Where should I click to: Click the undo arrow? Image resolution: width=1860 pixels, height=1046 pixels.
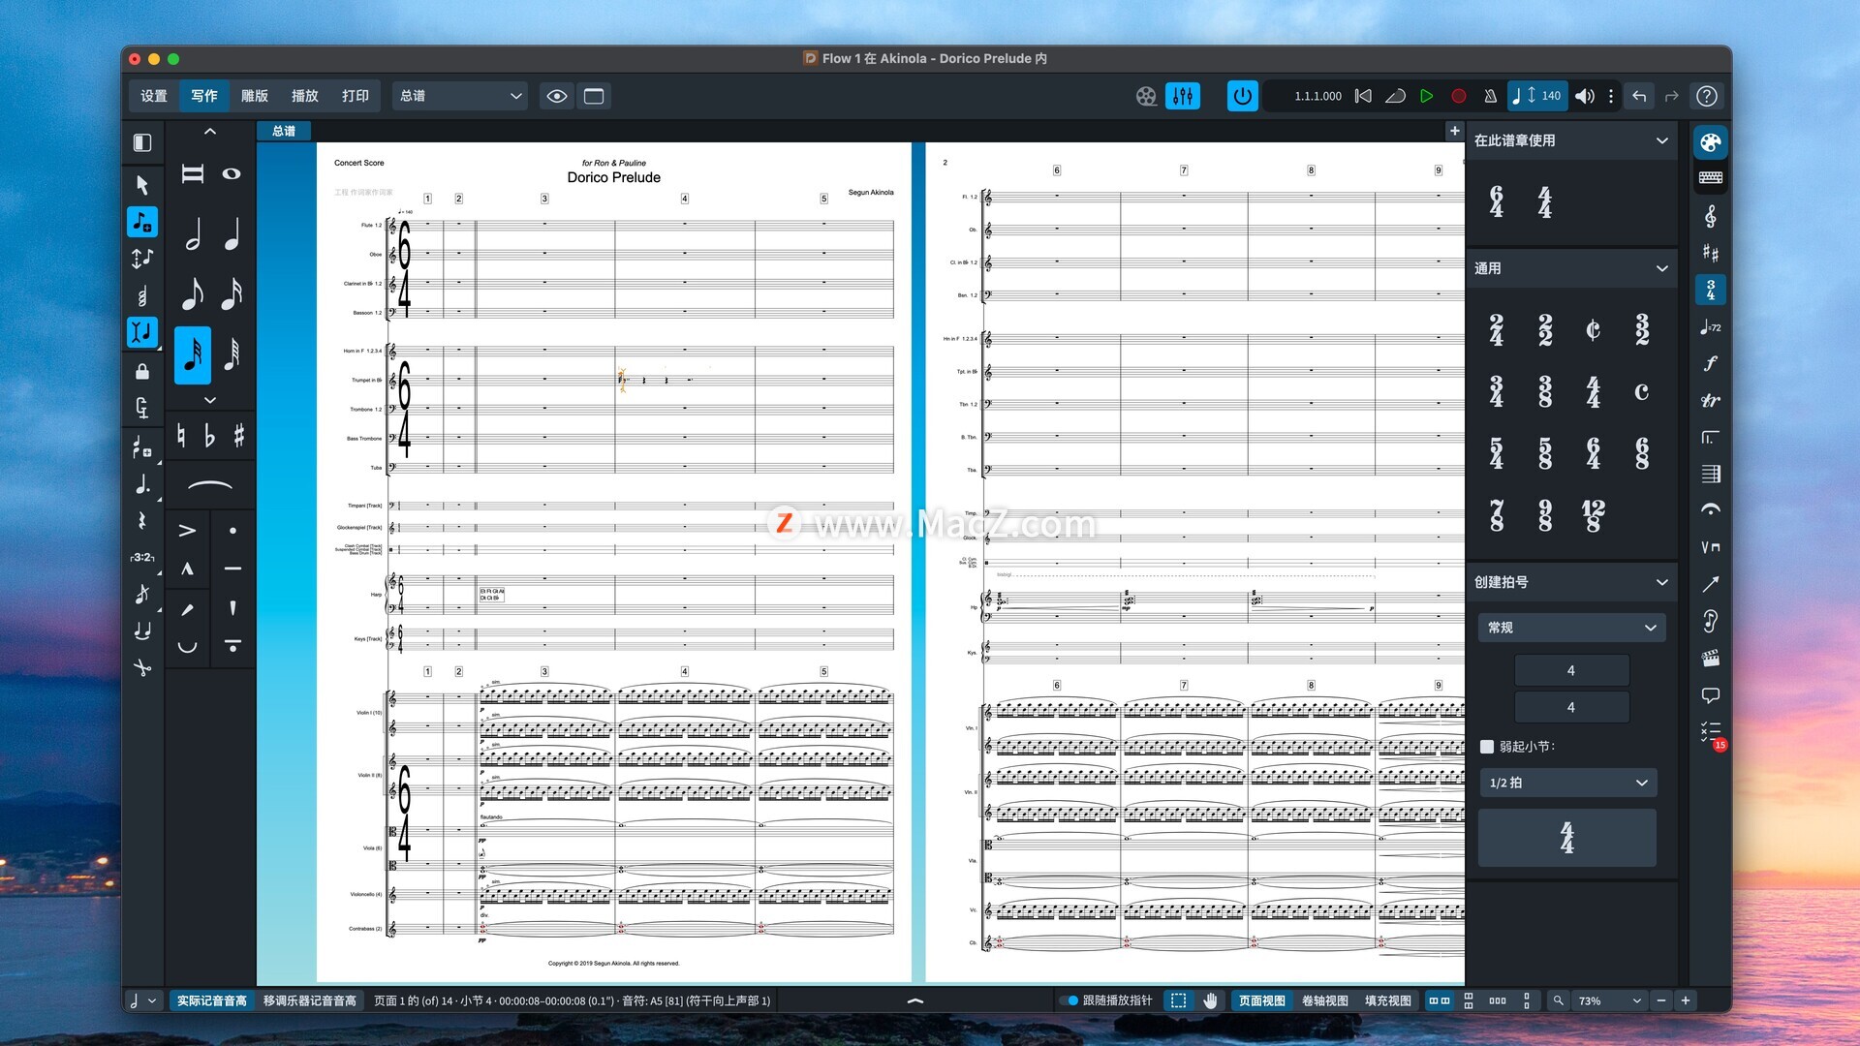1639,96
